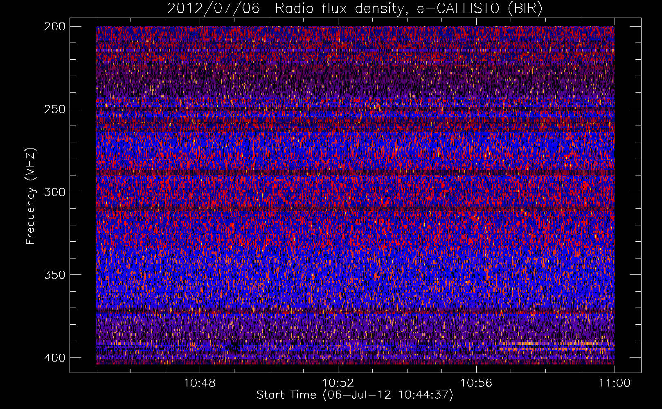Click the 350 frequency tick label
Image resolution: width=662 pixels, height=409 pixels.
[54, 274]
